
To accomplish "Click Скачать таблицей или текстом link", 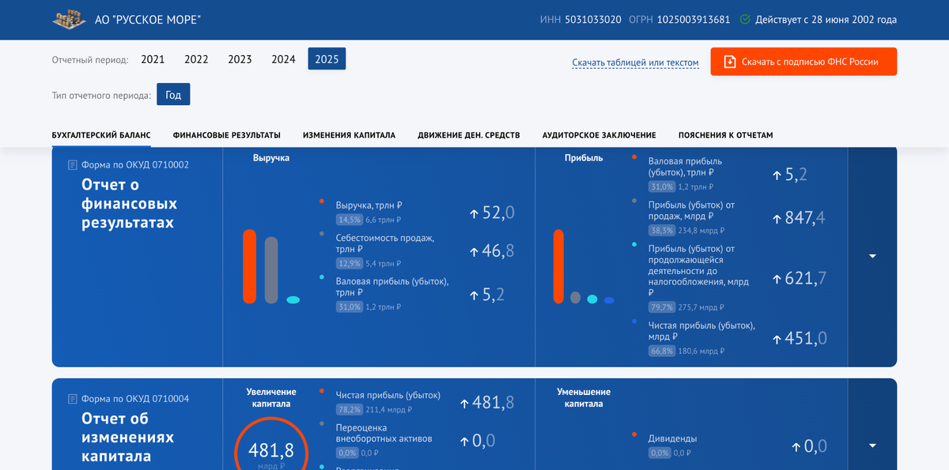I will 636,62.
